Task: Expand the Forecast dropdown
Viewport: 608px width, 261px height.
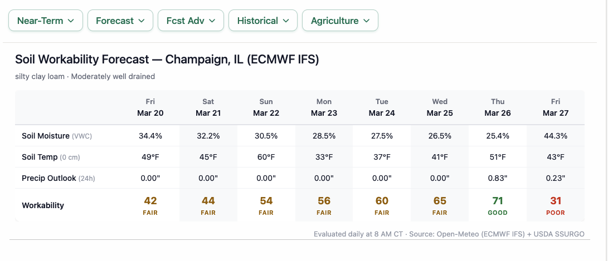Action: point(120,21)
